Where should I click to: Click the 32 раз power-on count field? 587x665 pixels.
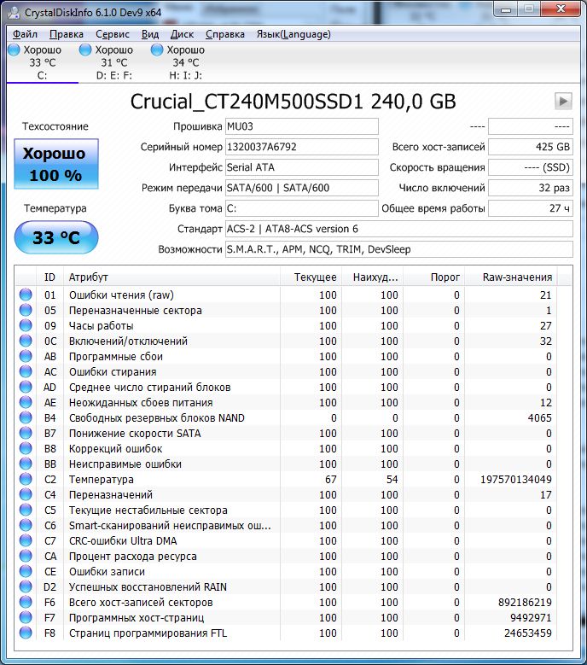click(531, 188)
